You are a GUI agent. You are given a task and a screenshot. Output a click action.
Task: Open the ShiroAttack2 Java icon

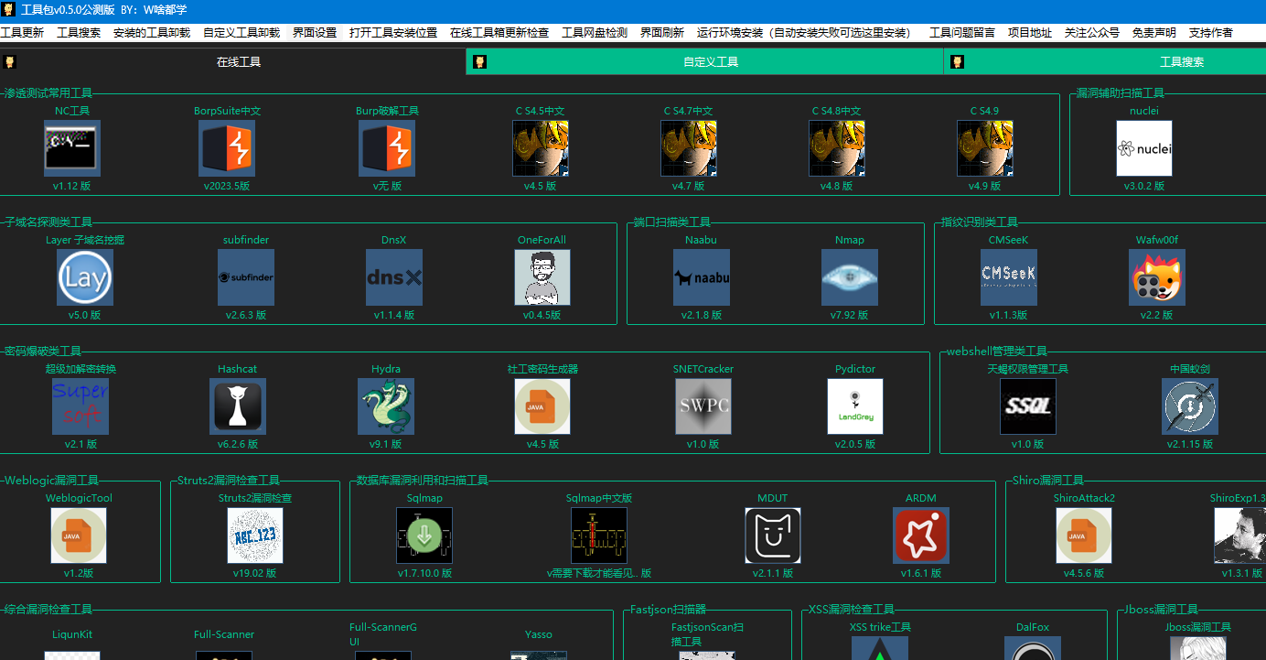[1084, 536]
